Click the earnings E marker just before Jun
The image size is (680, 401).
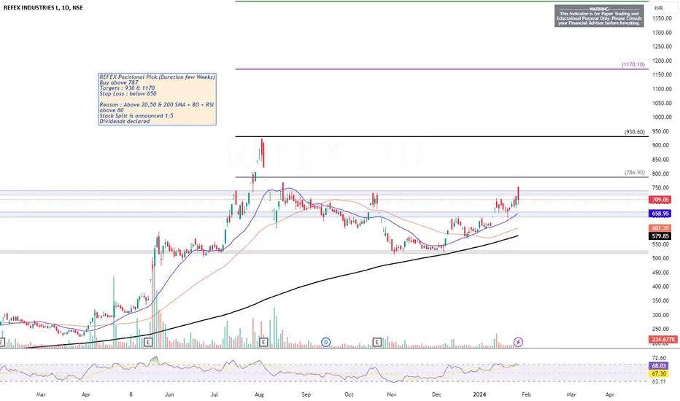click(148, 343)
